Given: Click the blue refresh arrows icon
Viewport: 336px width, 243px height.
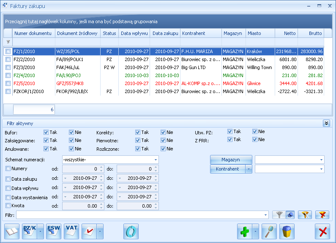Looking at the screenshot, I should pyautogui.click(x=131, y=231).
